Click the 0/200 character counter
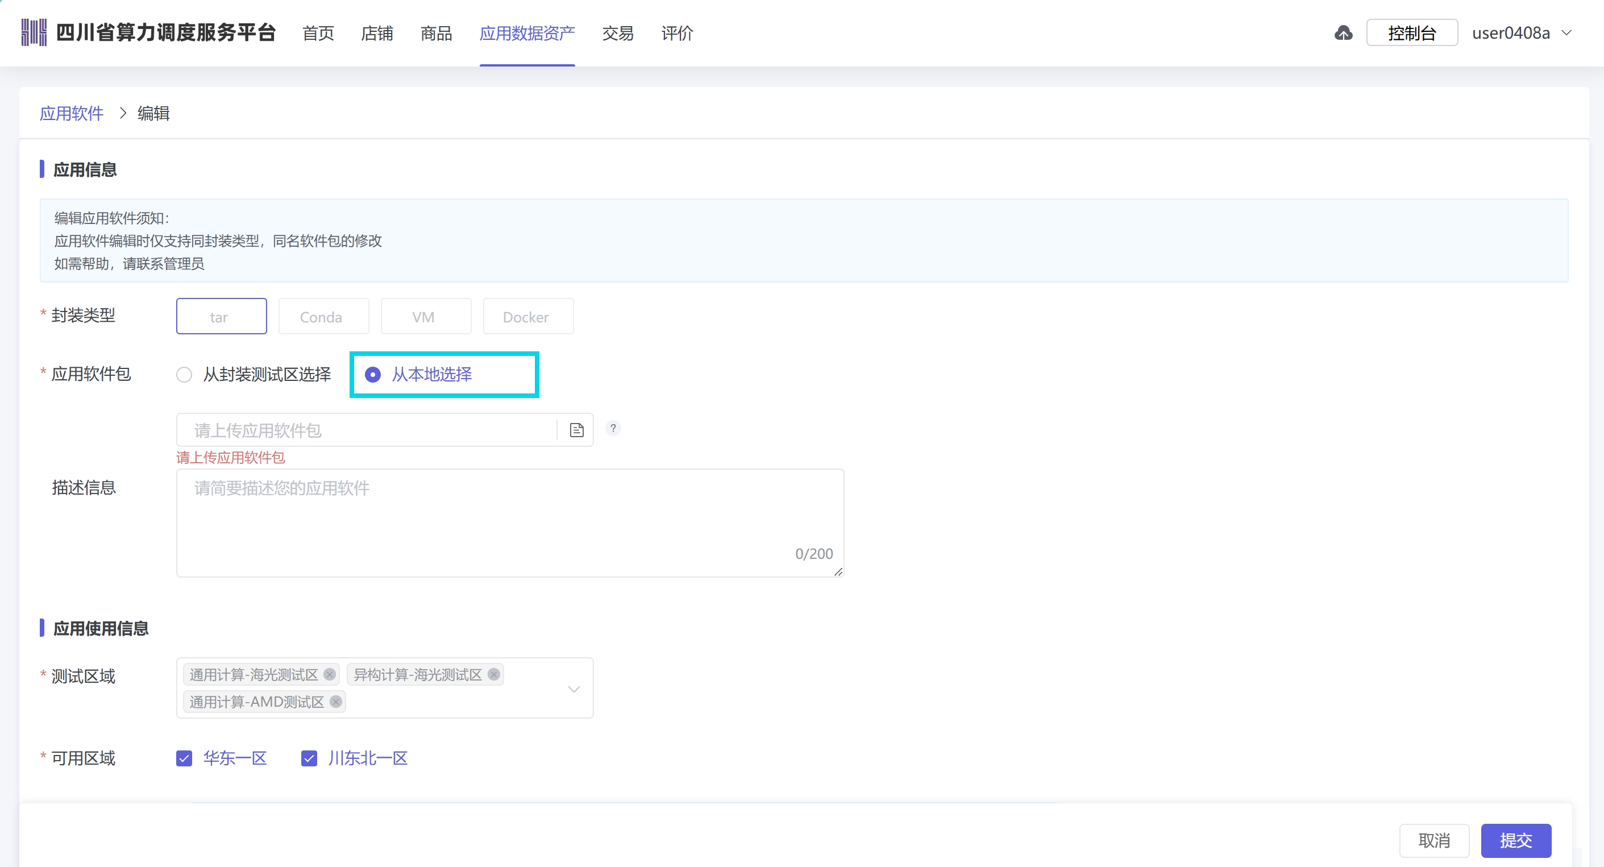Screen dimensions: 1604x867 pyautogui.click(x=814, y=554)
